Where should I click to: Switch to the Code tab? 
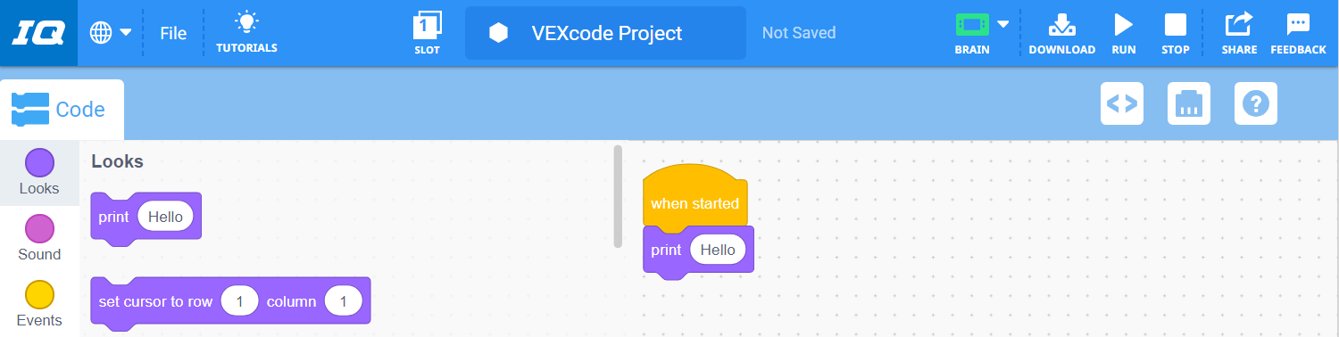click(x=62, y=110)
